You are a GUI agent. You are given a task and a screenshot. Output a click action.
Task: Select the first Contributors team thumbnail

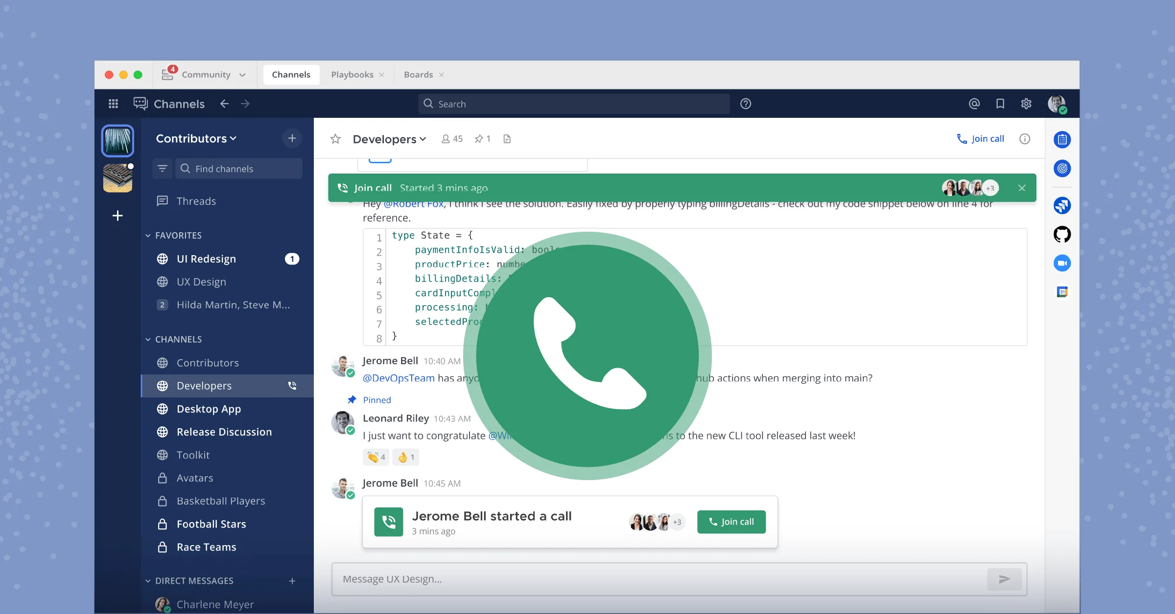(x=117, y=141)
